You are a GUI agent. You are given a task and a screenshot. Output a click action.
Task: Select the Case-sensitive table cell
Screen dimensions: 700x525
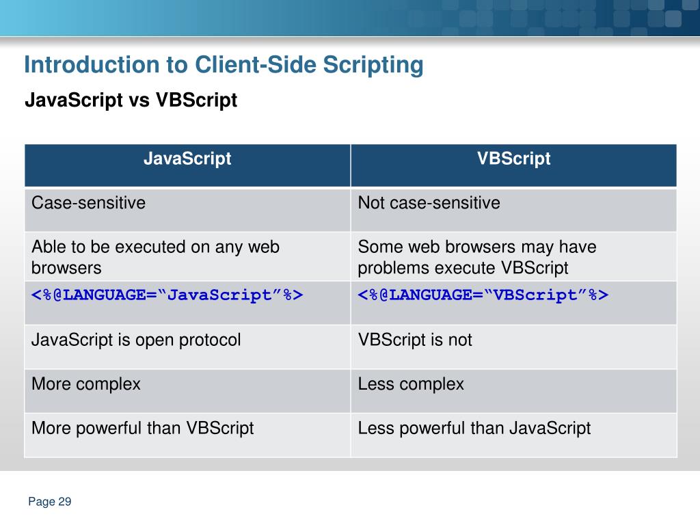tap(187, 210)
